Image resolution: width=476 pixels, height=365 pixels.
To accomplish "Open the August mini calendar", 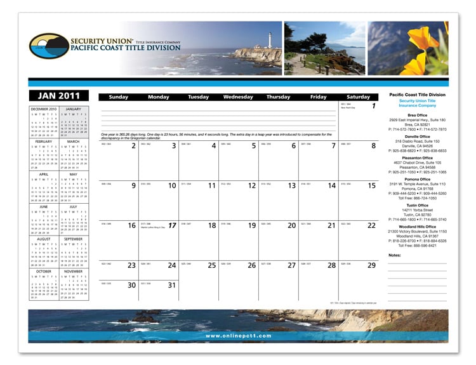I will click(x=44, y=252).
